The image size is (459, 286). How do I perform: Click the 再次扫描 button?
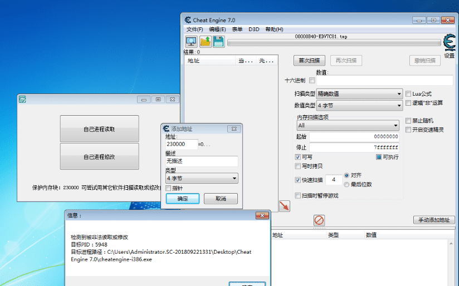346,61
